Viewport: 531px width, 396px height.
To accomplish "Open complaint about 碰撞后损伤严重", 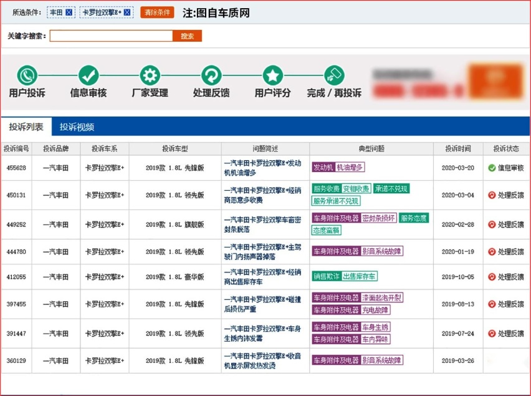I will (x=262, y=304).
